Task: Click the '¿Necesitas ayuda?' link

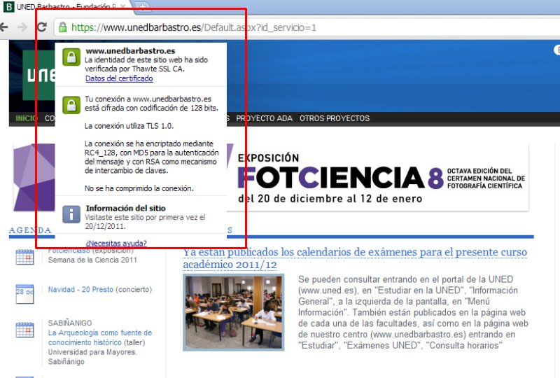Action: 115,243
